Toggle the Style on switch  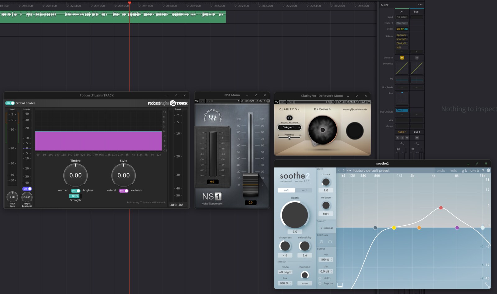(124, 191)
